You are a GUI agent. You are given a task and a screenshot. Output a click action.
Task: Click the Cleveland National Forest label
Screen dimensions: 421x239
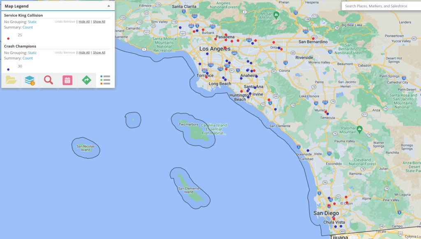363,162
